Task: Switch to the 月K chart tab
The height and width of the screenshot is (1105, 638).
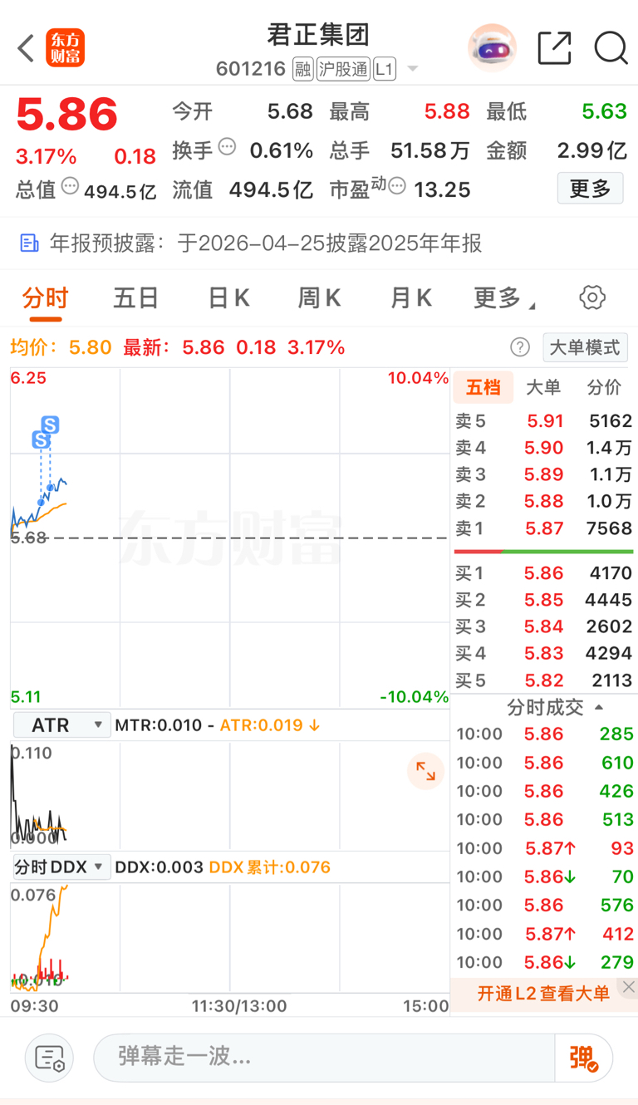Action: [x=411, y=297]
